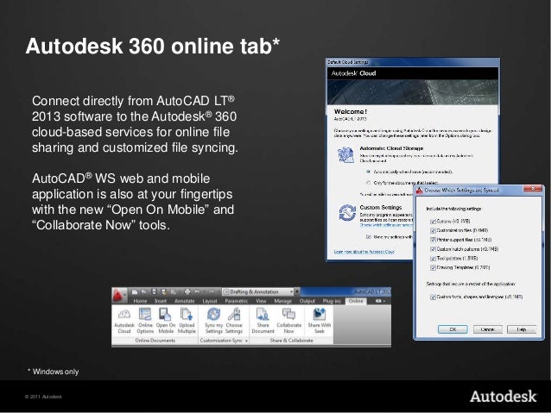551x413 pixels.
Task: Toggle Customization files checkbox
Action: click(x=433, y=230)
